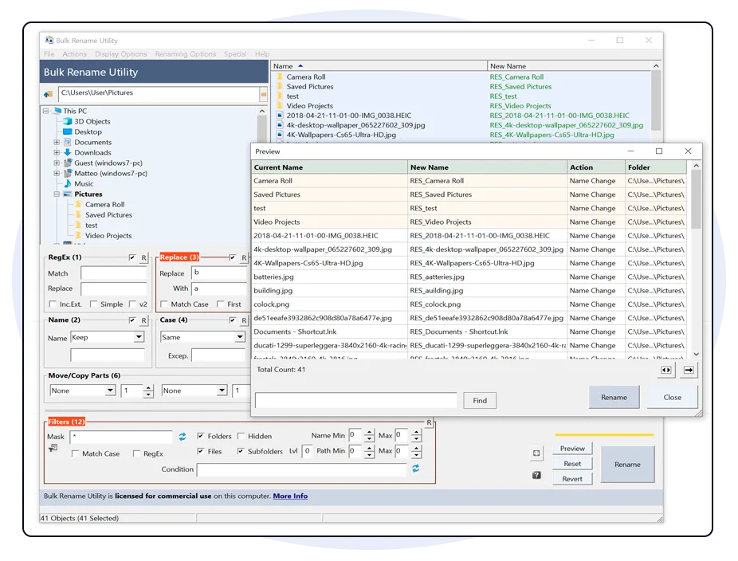Uncheck the Subfolders filter checkbox
Screen dimensions: 738x561
(239, 451)
